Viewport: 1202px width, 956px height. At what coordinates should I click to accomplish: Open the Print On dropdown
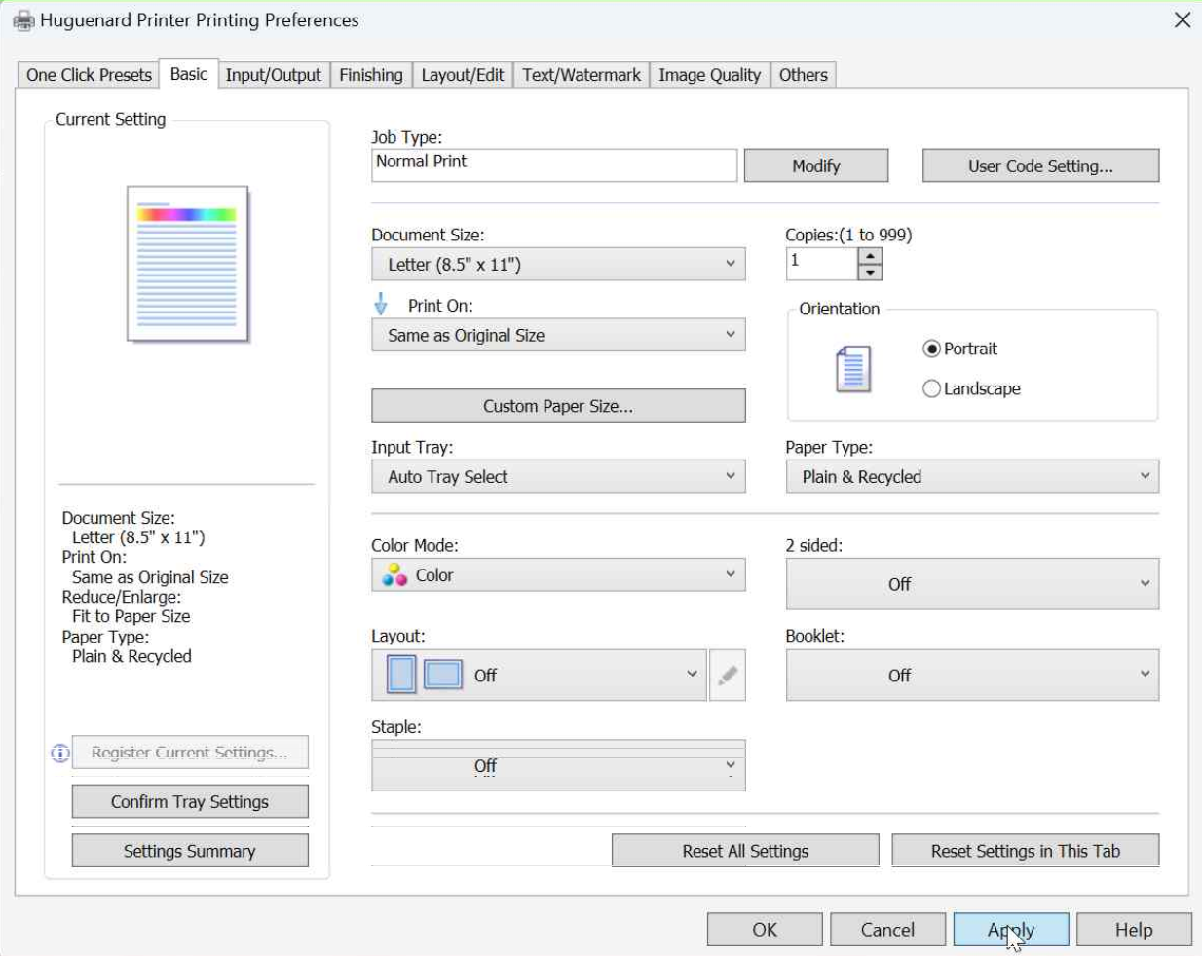coord(558,335)
